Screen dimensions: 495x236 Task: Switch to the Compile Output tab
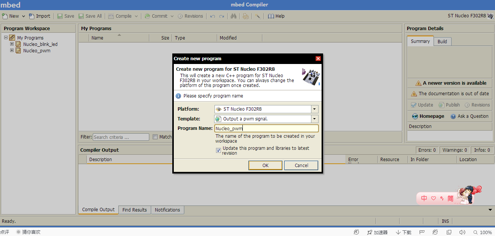(98, 210)
